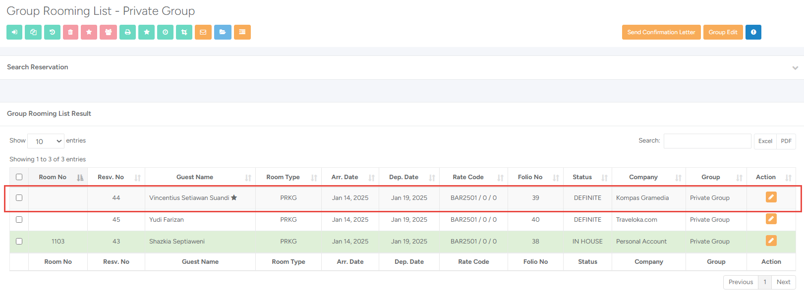Open the Show entries count dropdown
Screen dimensions: 804x293
click(46, 141)
